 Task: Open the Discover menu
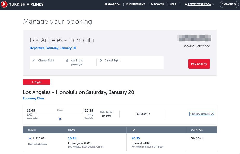click(x=157, y=4)
